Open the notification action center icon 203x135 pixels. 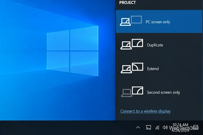(x=196, y=127)
